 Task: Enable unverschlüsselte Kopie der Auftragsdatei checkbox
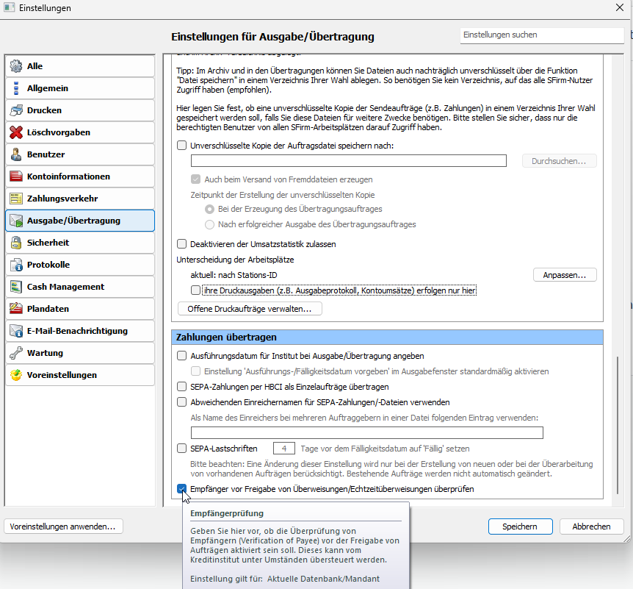182,146
